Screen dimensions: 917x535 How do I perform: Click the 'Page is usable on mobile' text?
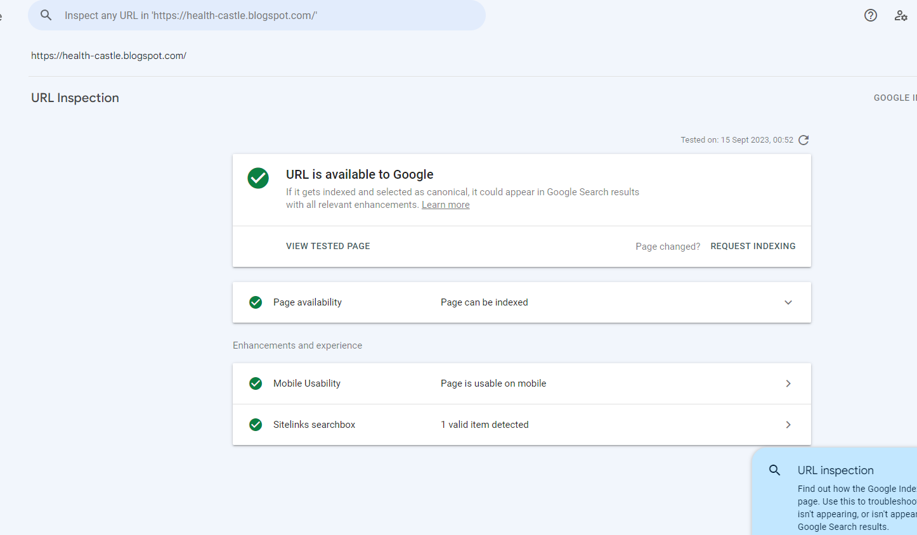tap(493, 384)
